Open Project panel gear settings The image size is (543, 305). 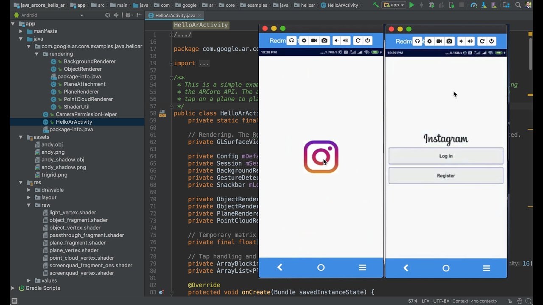(128, 15)
